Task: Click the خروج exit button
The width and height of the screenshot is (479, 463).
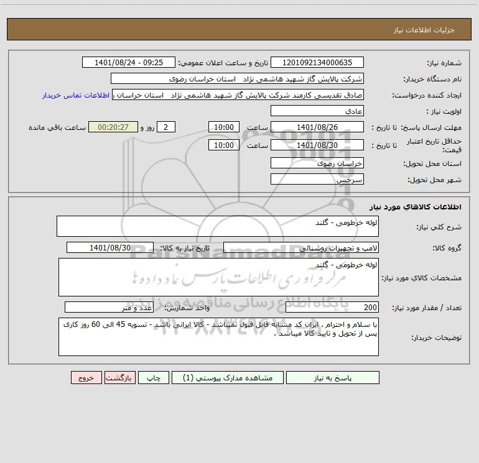Action: coord(86,377)
